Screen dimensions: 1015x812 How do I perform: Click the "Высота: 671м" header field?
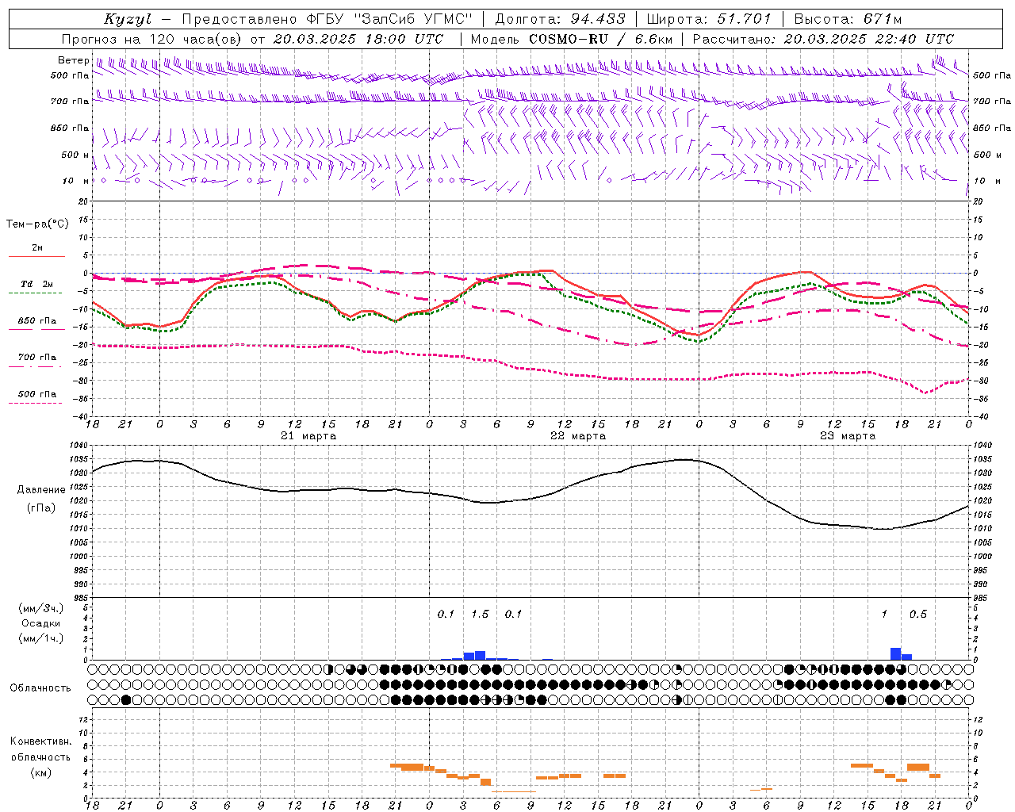pos(848,19)
